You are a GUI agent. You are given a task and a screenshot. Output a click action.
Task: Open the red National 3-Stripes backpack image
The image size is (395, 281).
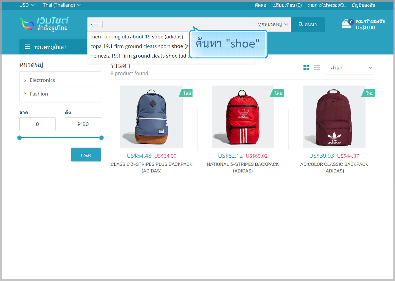tap(243, 117)
